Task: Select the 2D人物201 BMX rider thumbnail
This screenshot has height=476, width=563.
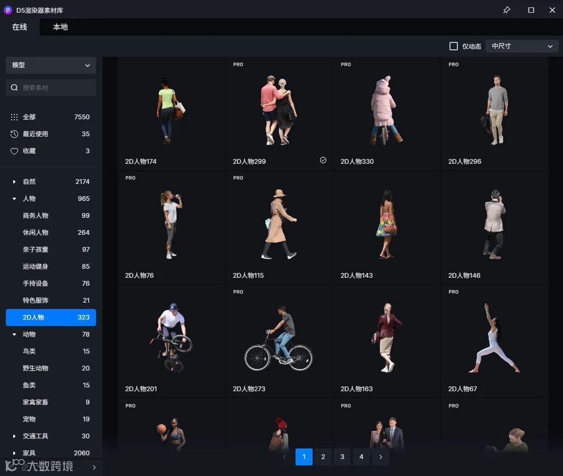Action: (x=171, y=341)
